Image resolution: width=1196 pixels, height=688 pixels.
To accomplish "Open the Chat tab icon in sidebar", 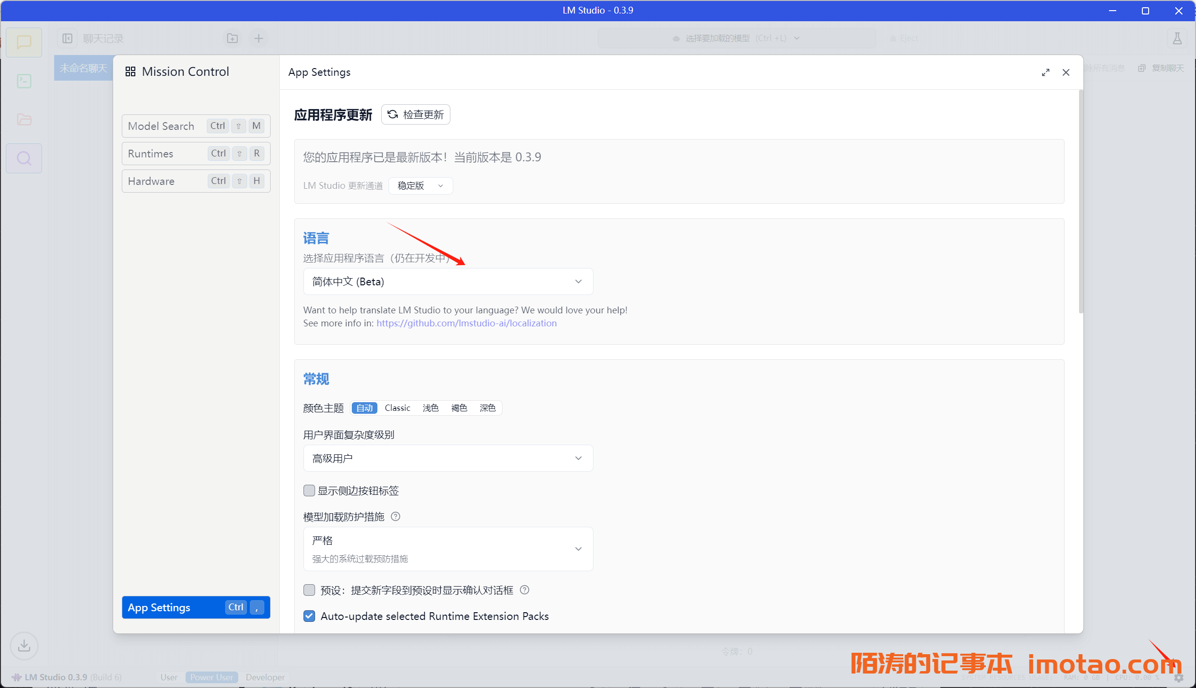I will 24,42.
